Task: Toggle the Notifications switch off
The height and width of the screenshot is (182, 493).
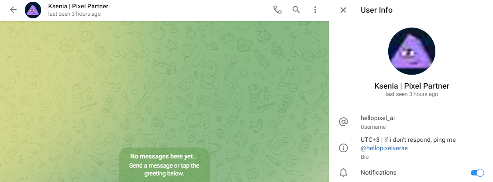Action: pyautogui.click(x=477, y=172)
